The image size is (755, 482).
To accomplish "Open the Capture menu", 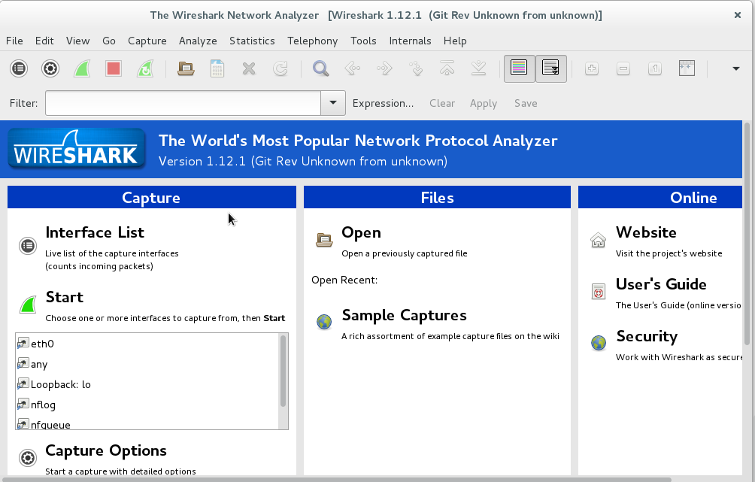I will point(147,41).
